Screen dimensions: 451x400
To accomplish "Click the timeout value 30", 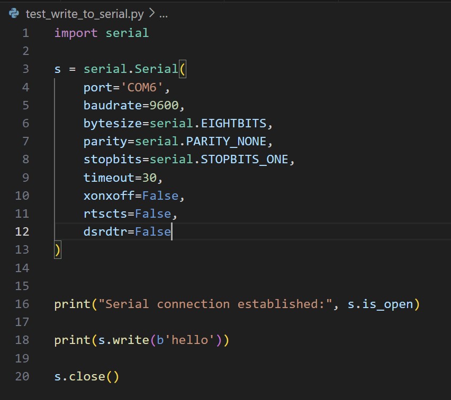I will click(x=149, y=178).
